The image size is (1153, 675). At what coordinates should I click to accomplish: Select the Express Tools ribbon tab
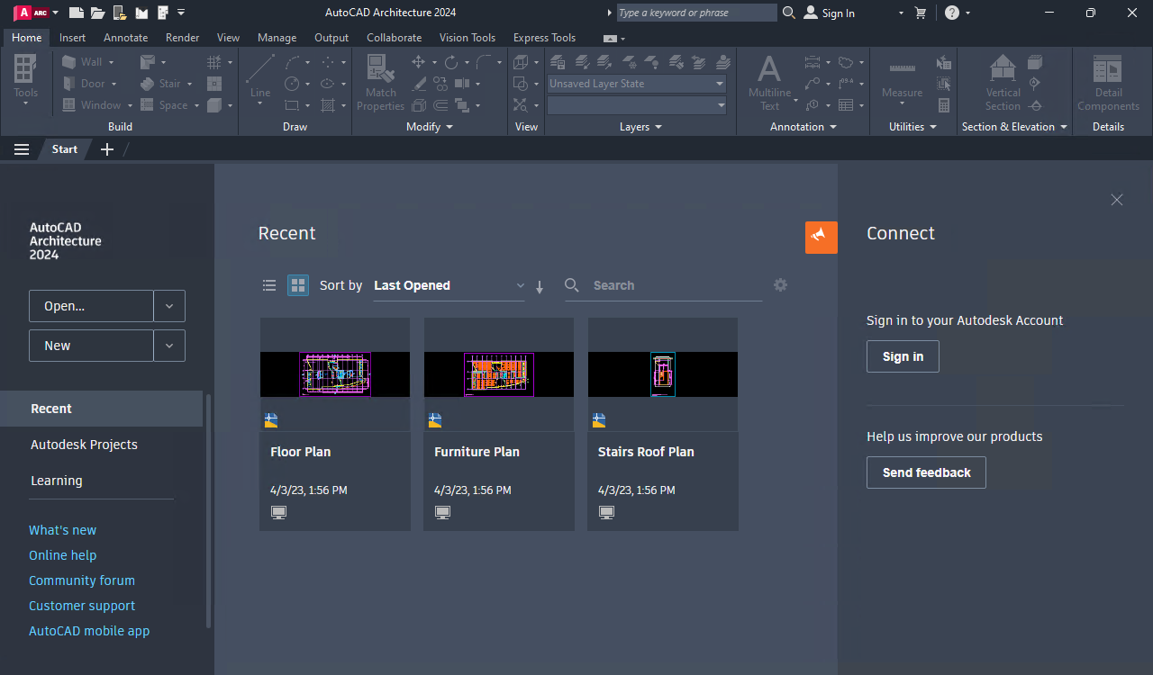click(544, 38)
